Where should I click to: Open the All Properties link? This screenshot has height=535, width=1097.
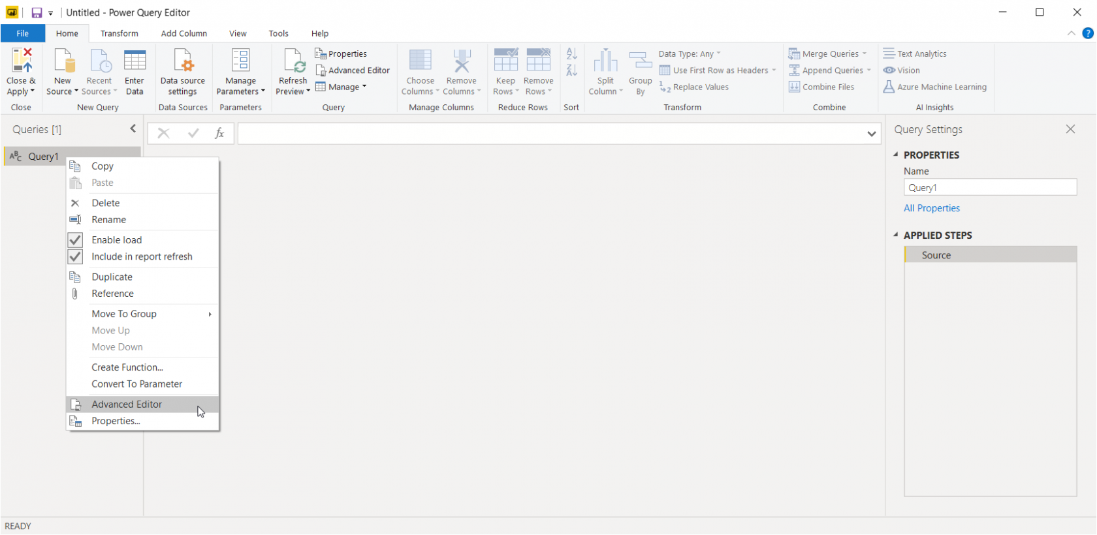[932, 208]
